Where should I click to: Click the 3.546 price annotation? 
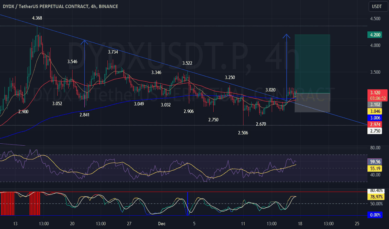click(x=72, y=62)
